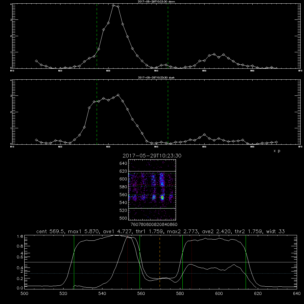Click the 2017-05-29T10:23:30 title above the spectral image
The width and height of the screenshot is (304, 304).
152,156
